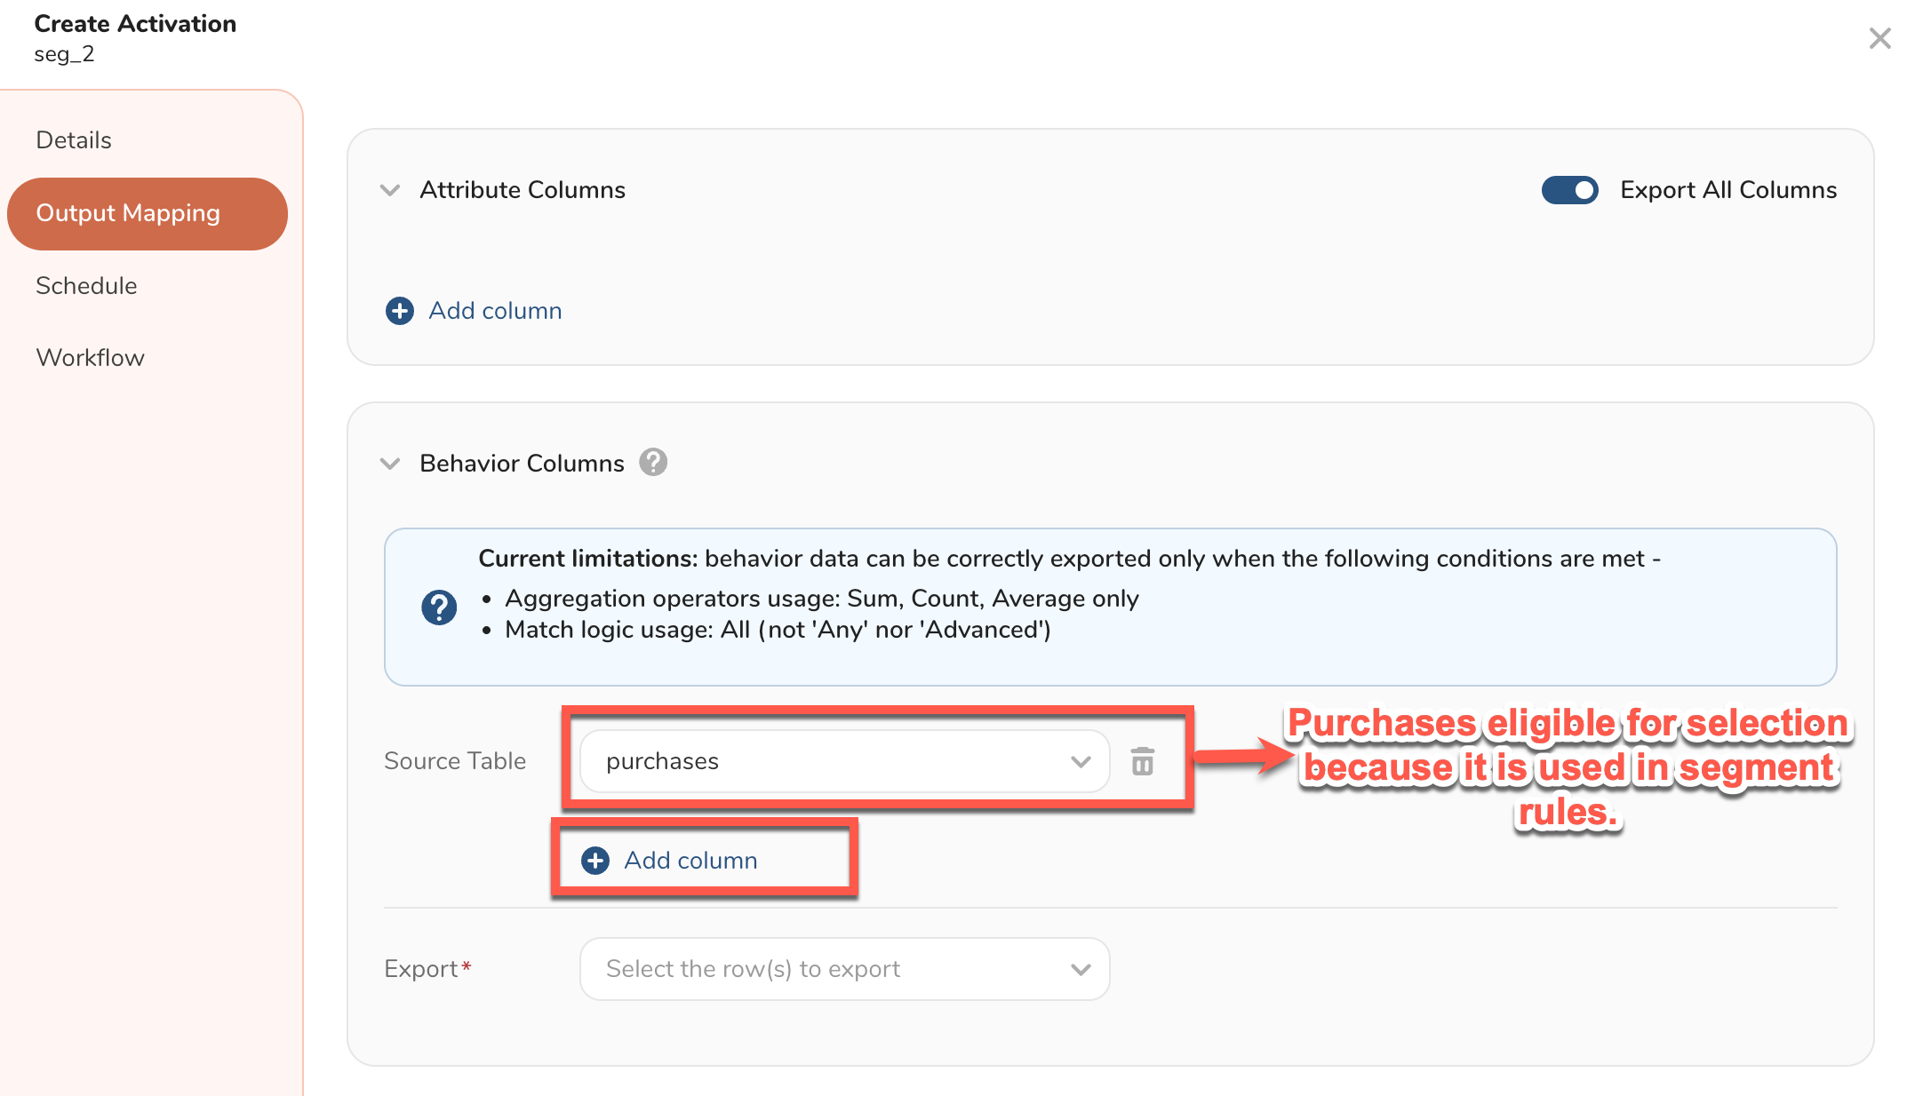Viewport: 1907px width, 1096px height.
Task: Toggle Export All Columns switch off
Action: pos(1569,190)
